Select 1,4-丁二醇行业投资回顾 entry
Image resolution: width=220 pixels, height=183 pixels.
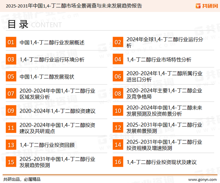(47, 145)
